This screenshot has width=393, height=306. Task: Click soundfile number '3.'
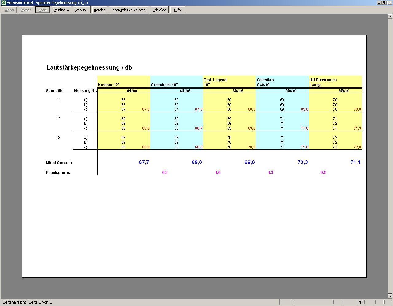(x=60, y=138)
